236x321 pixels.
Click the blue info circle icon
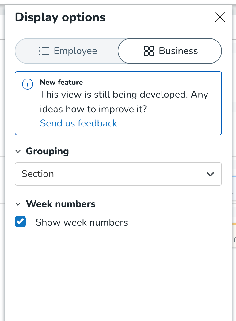(x=28, y=84)
